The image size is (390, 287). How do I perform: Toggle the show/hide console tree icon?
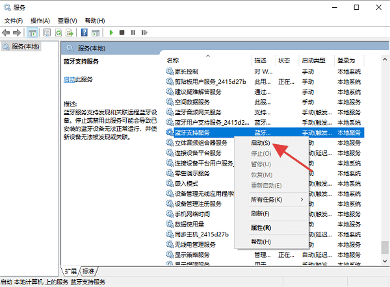click(x=32, y=32)
